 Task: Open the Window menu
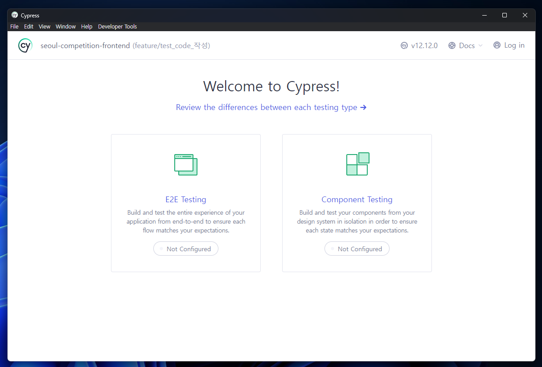tap(66, 27)
